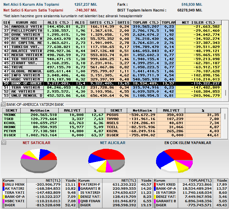Click the QNB FINAN legend row
Screen dimensions: 229x209
pos(115,201)
